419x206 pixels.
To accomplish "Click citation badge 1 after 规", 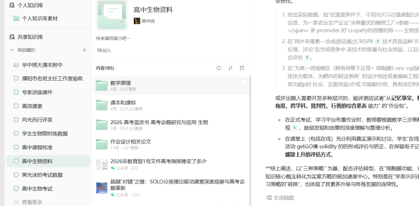I will (x=294, y=128).
